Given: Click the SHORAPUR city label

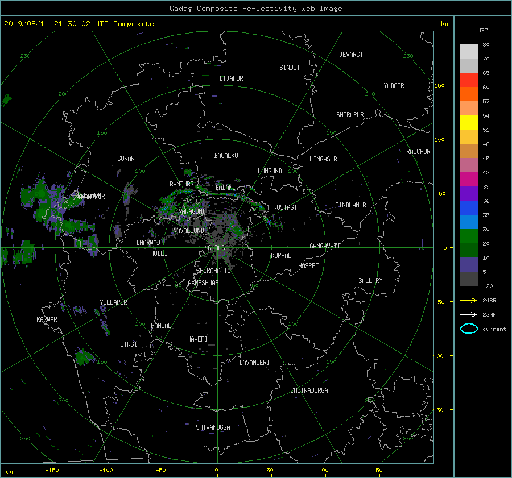Looking at the screenshot, I should pos(350,115).
